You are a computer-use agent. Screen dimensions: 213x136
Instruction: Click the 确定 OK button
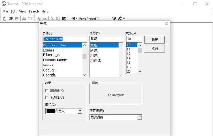(x=154, y=40)
